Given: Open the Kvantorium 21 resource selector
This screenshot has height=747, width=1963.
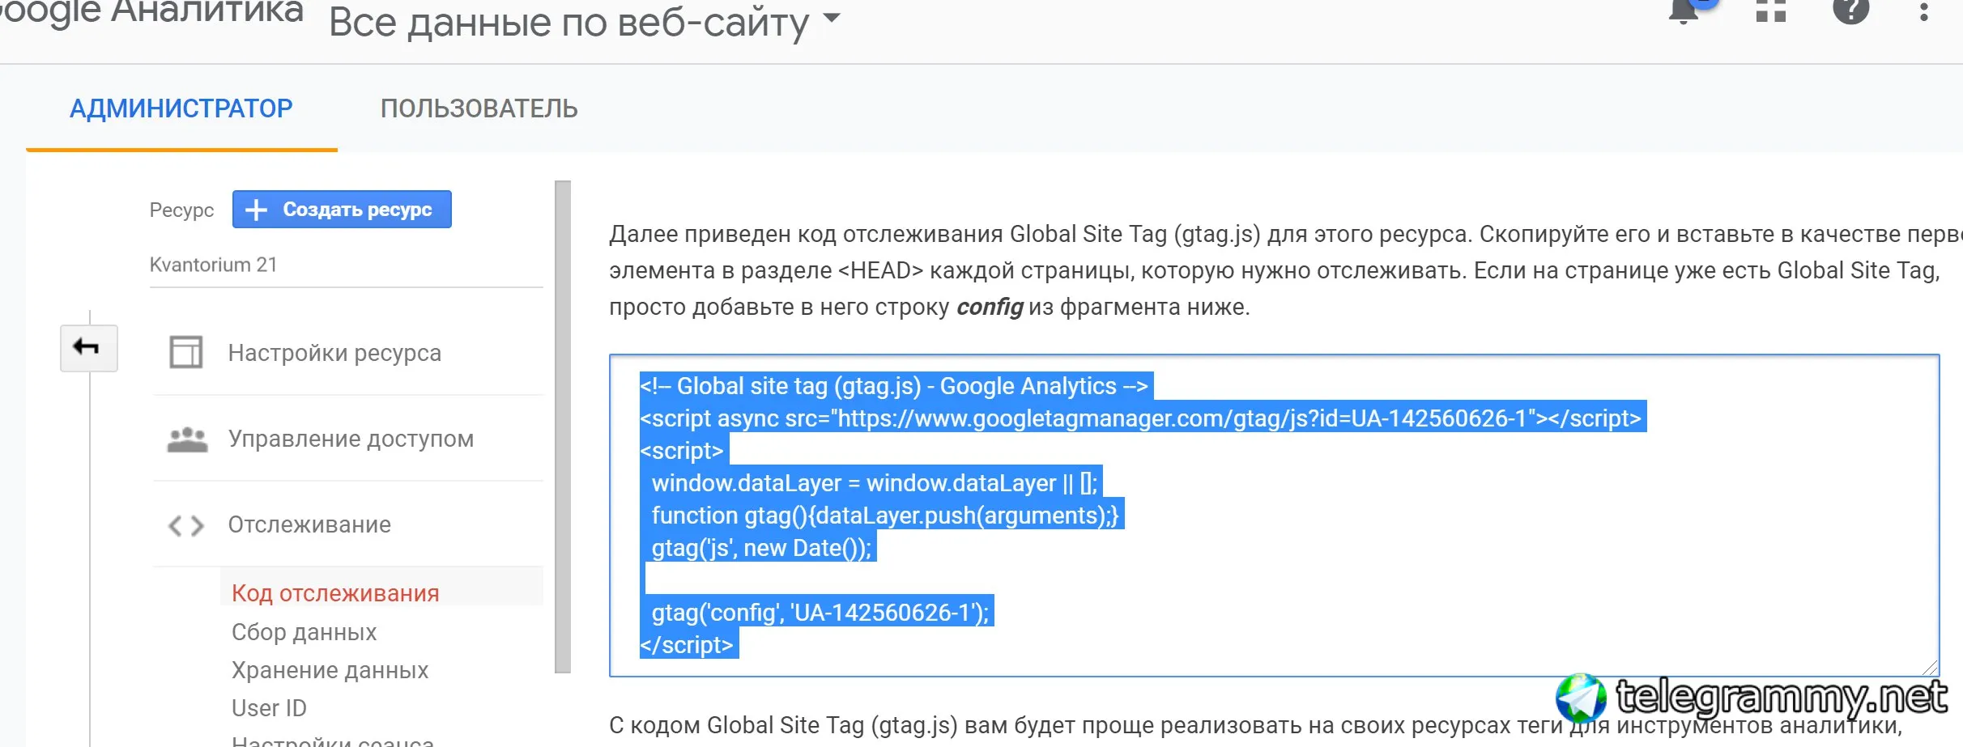Looking at the screenshot, I should [346, 265].
